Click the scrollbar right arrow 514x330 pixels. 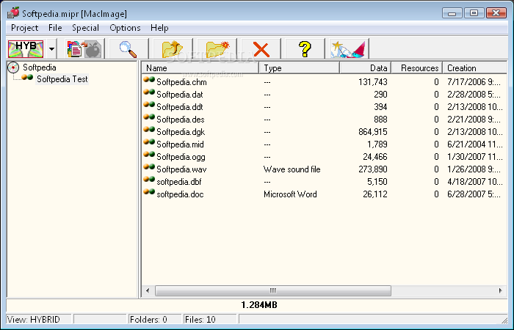click(x=500, y=290)
